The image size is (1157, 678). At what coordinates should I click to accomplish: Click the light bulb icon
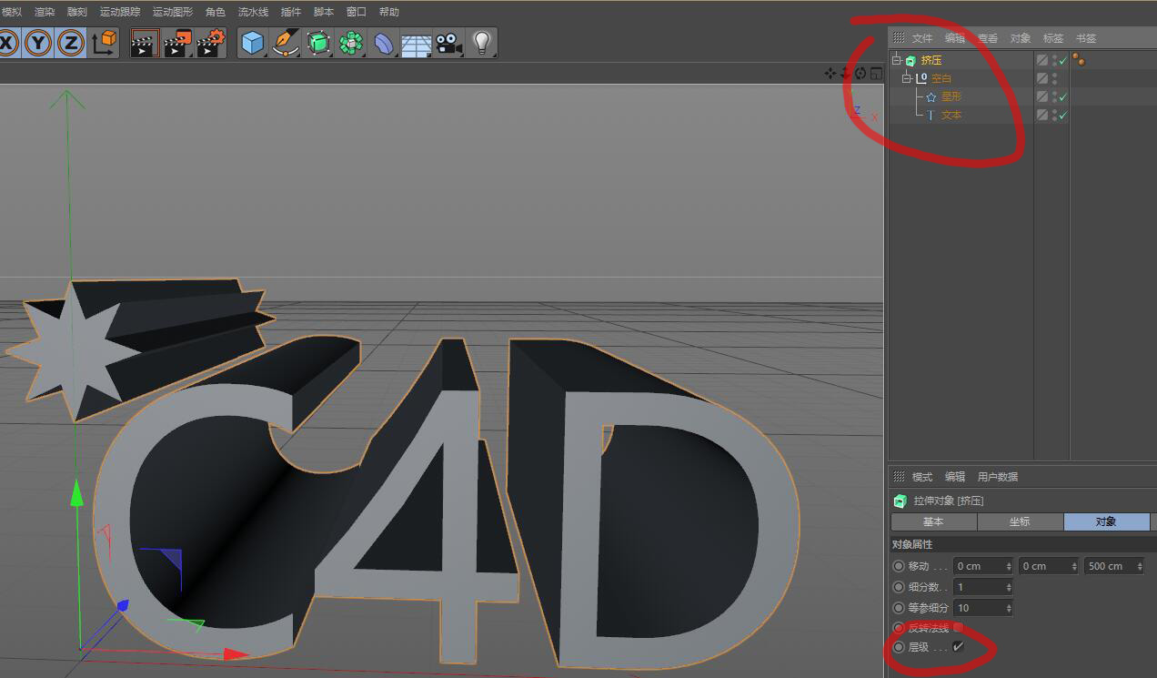(x=482, y=43)
